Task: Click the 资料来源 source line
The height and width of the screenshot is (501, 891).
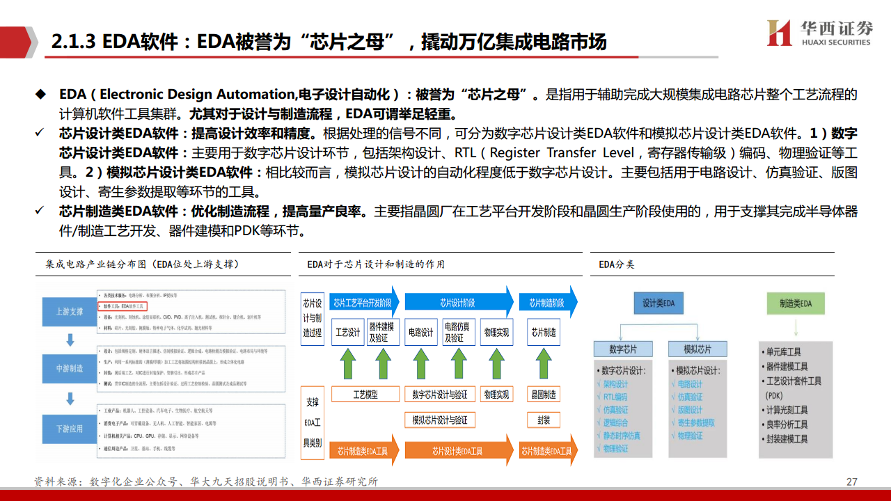Action: click(x=206, y=482)
